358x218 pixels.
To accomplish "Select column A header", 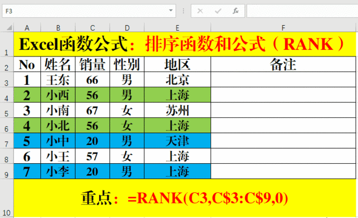I will click(27, 28).
